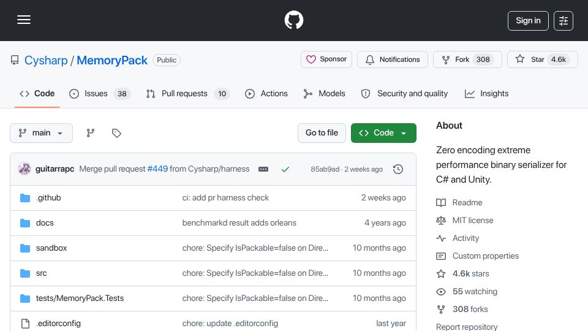Viewport: 588px width, 331px height.
Task: Open the Models tab
Action: click(325, 93)
